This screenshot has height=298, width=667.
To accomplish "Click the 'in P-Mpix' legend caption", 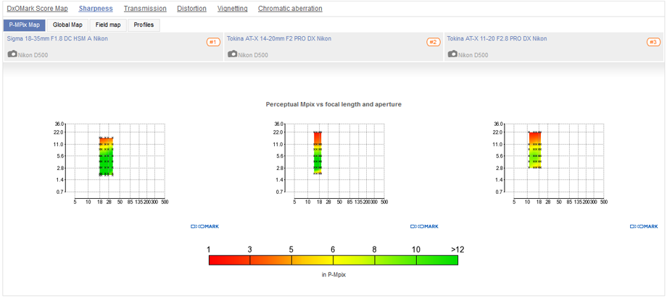I will tap(333, 275).
